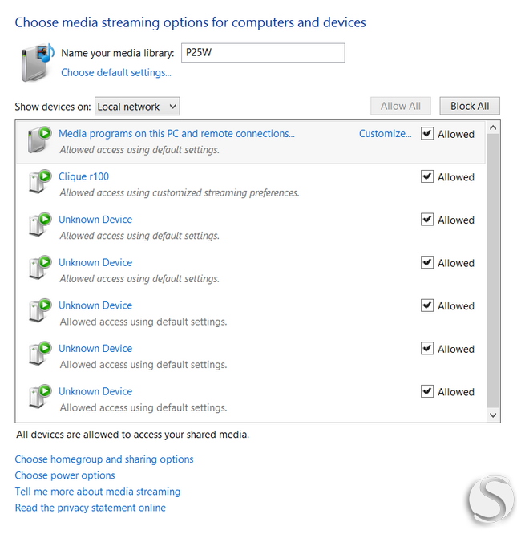Click the first Unknown Device icon

[x=40, y=225]
